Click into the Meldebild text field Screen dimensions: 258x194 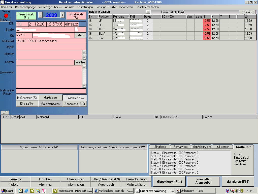[51, 41]
